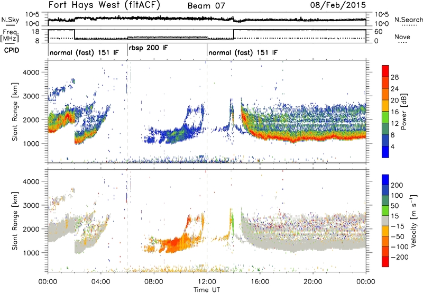The height and width of the screenshot is (293, 423).
Task: Click the Fort Hays West (fitACF) title
Action: coord(104,5)
